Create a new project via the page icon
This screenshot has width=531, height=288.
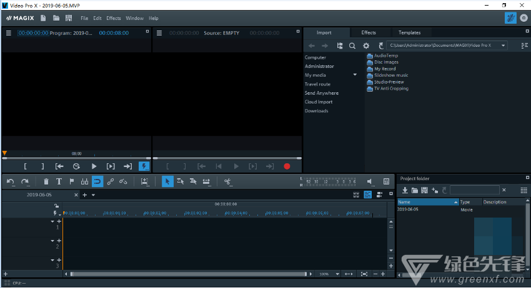pos(43,18)
